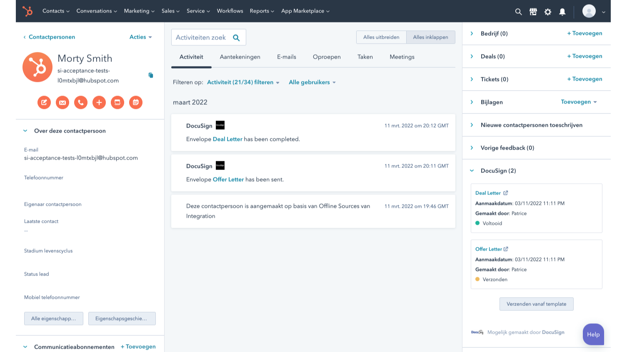Expand Nieuwe contactpersonen toeschrijven section

[x=472, y=125]
